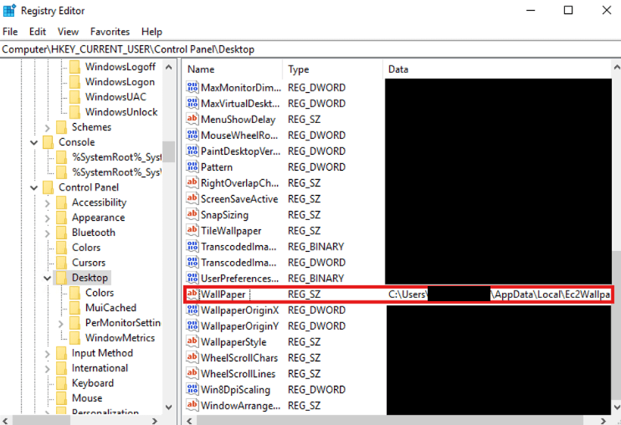Expand the Schemes key in tree

pyautogui.click(x=48, y=127)
